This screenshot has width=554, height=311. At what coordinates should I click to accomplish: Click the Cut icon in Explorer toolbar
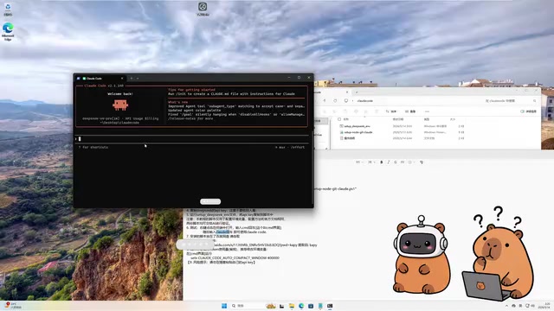325,111
